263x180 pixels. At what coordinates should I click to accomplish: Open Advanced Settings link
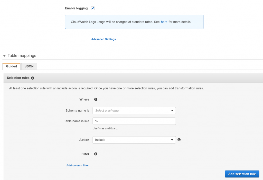tap(104, 39)
